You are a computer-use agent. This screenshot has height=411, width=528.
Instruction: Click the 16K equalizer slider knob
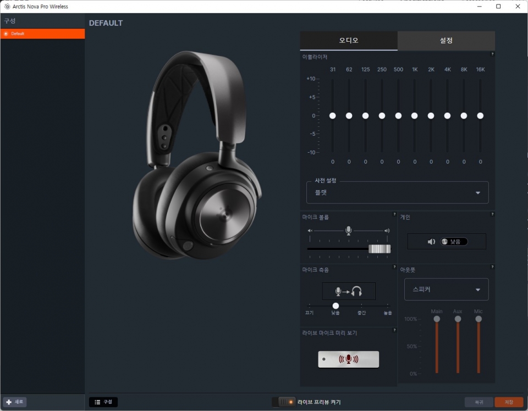tap(480, 116)
